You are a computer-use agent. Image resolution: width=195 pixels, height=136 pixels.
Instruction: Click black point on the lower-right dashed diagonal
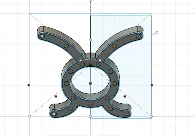click(125, 96)
